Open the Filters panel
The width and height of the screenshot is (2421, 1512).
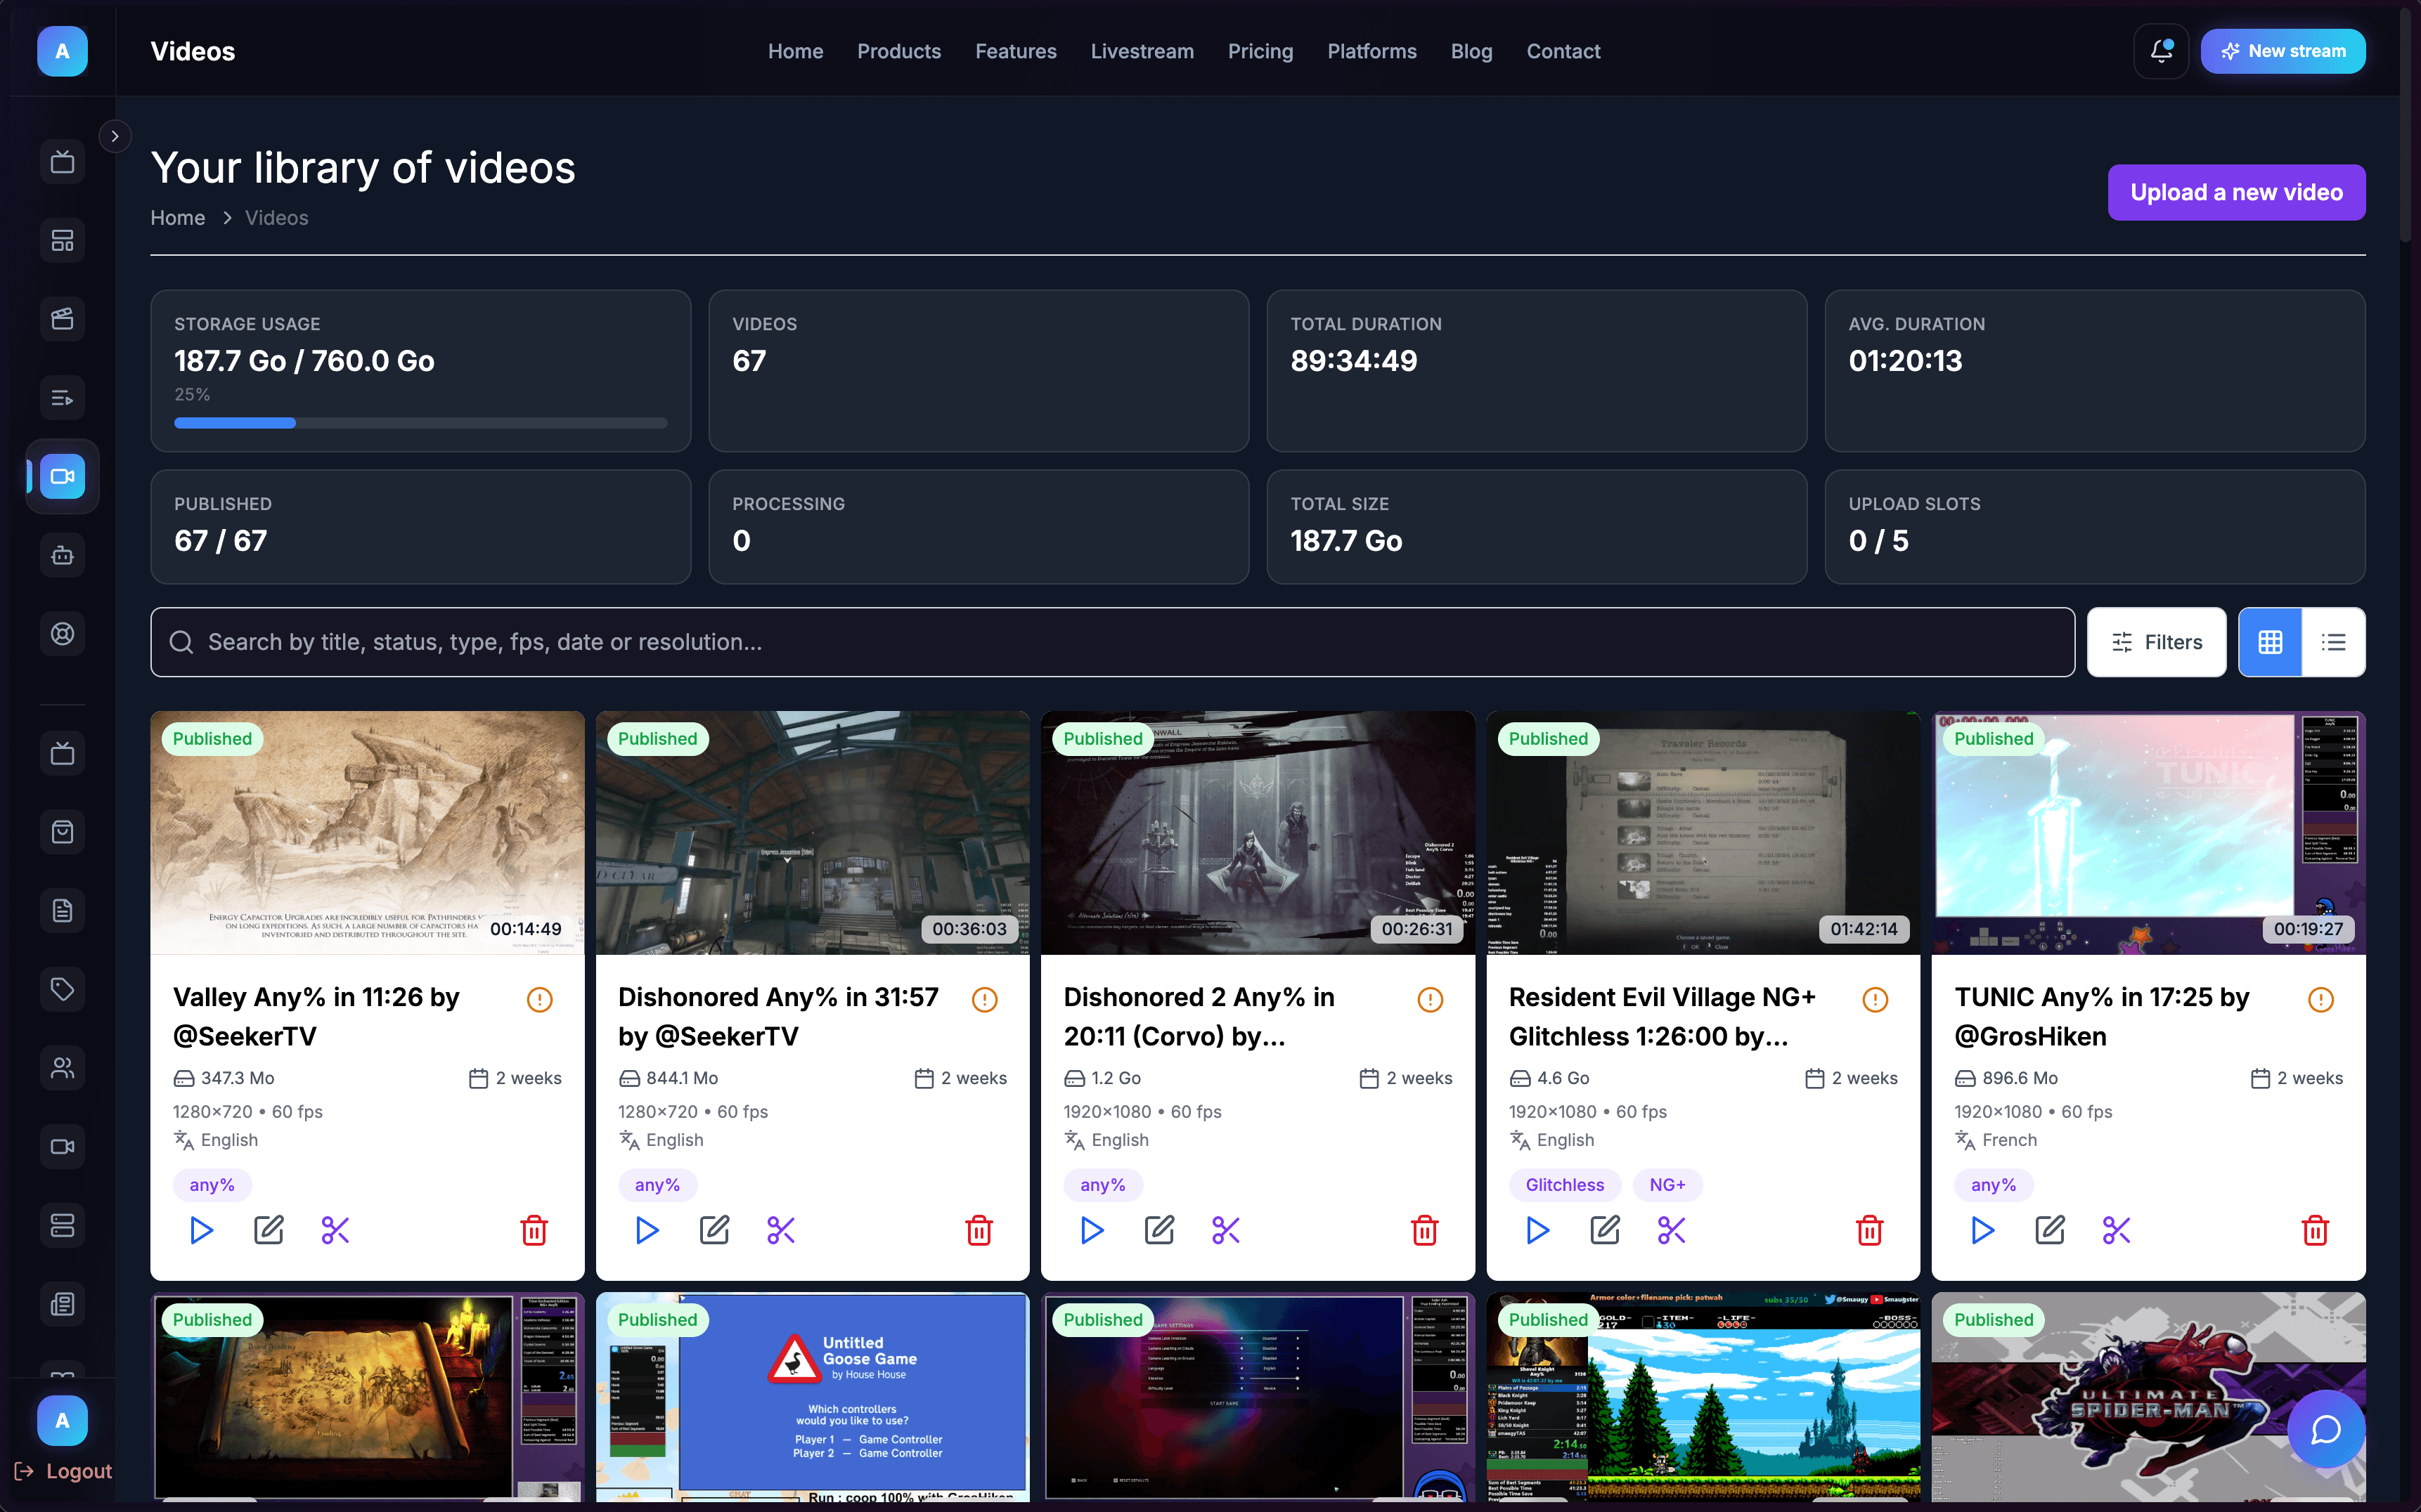point(2157,642)
